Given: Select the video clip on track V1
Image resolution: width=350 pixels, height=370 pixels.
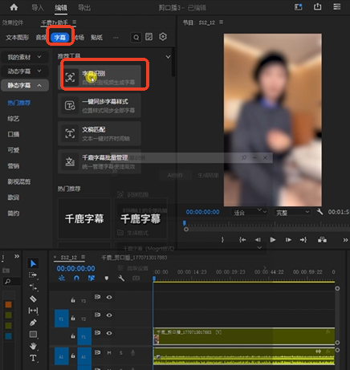Looking at the screenshot, I should tap(244, 336).
